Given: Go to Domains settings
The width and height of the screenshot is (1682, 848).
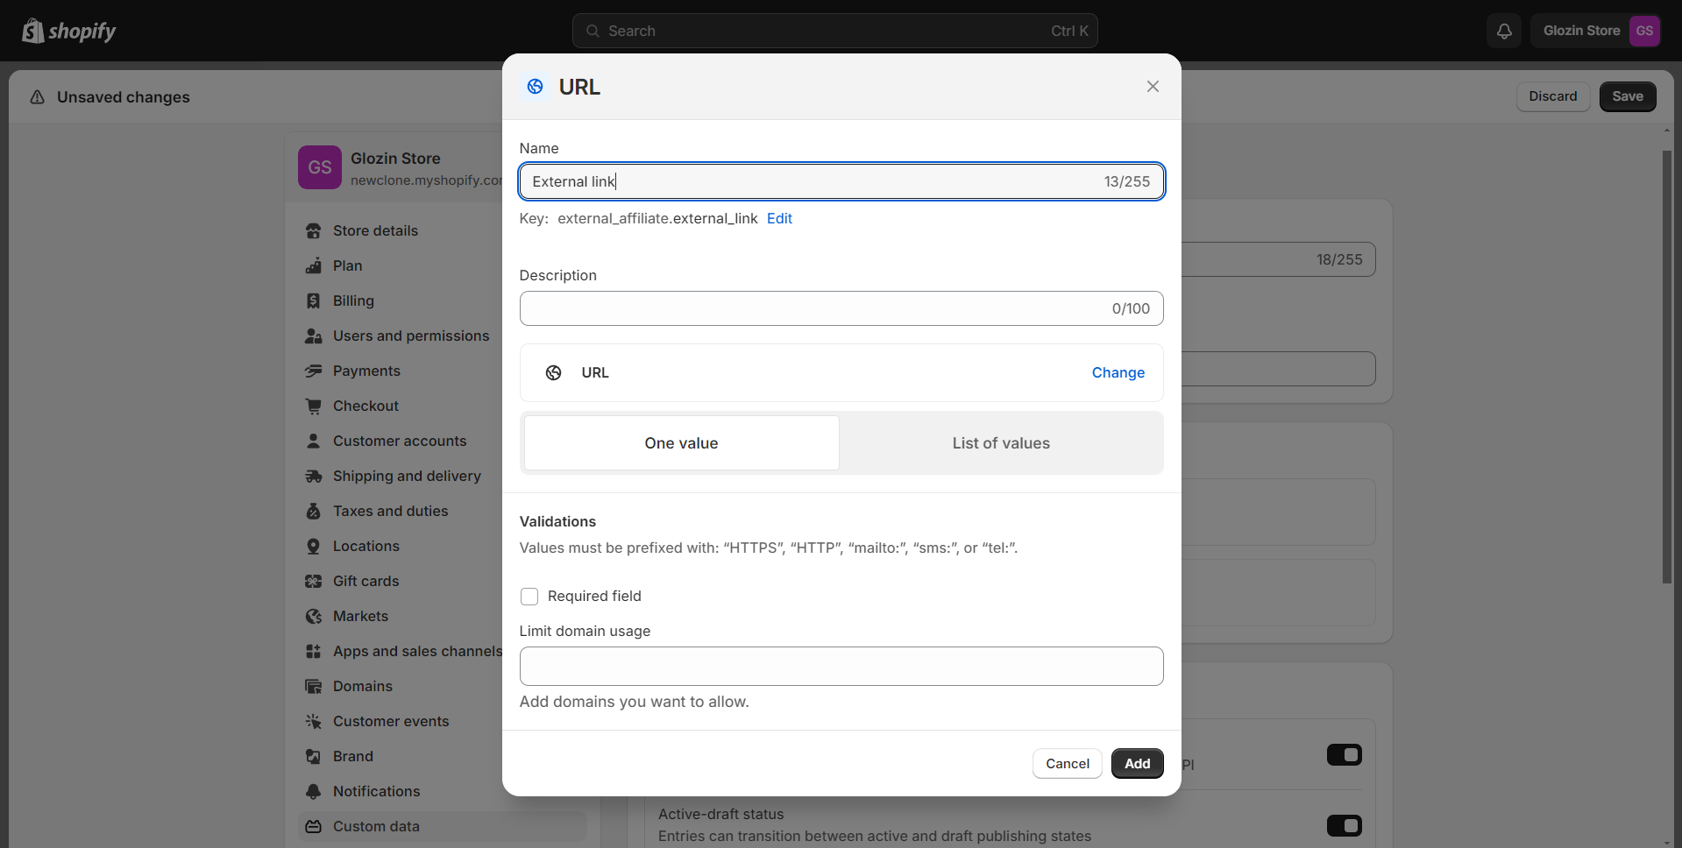Looking at the screenshot, I should click(x=363, y=687).
